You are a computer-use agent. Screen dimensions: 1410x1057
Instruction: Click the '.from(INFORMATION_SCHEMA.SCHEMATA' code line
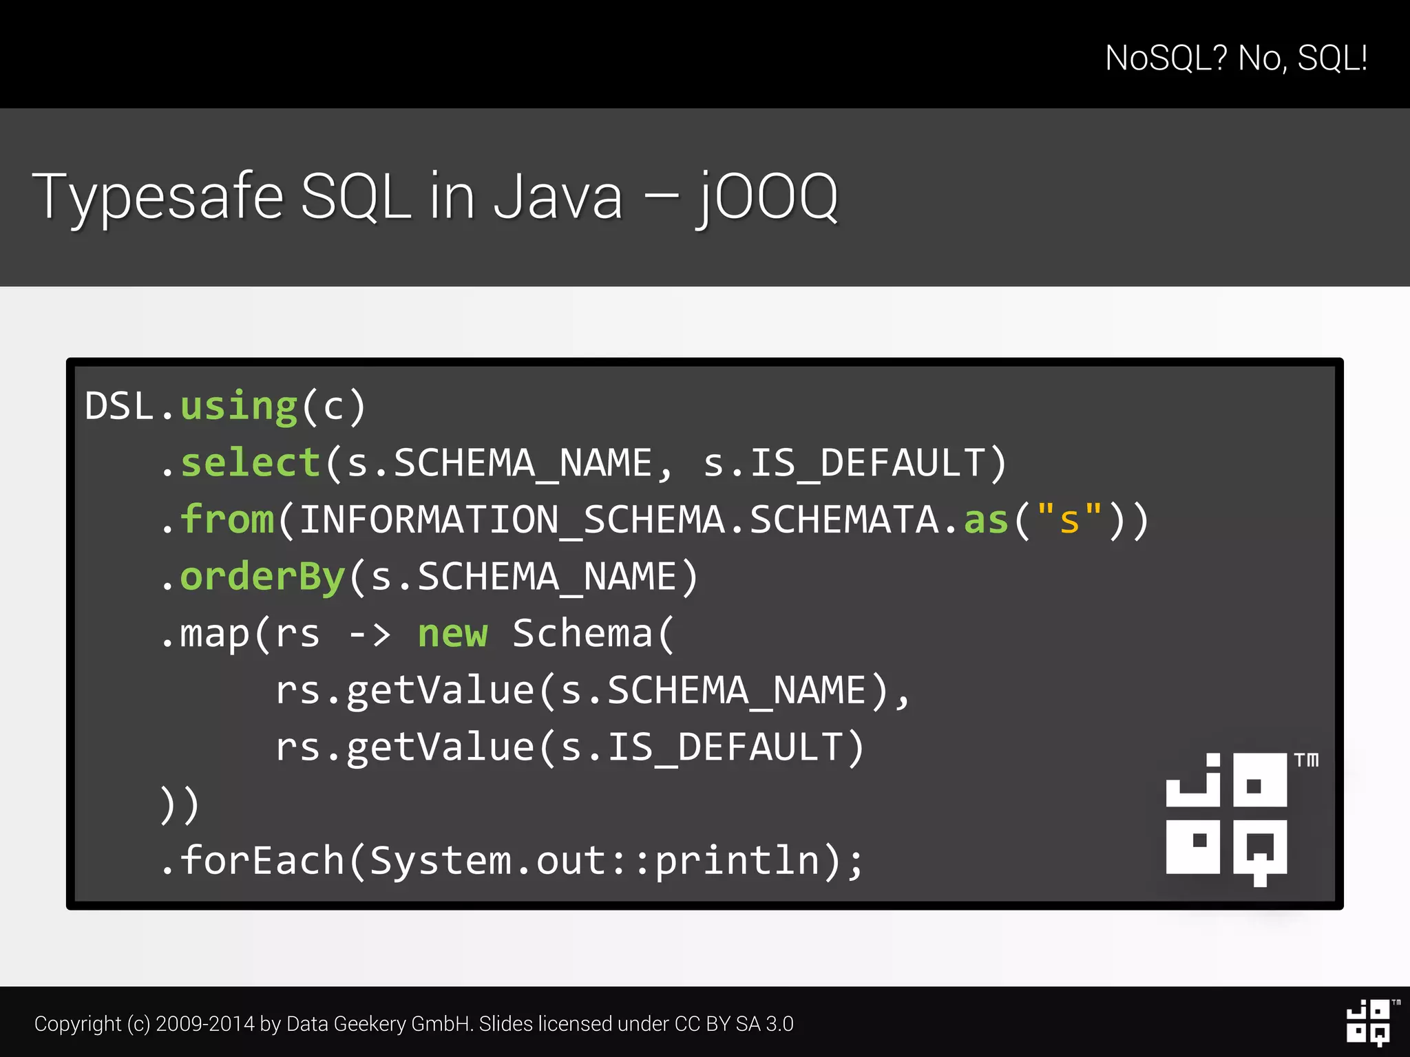tap(654, 520)
